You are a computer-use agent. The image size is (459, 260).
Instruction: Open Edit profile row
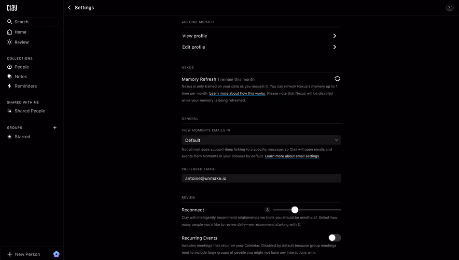point(261,47)
